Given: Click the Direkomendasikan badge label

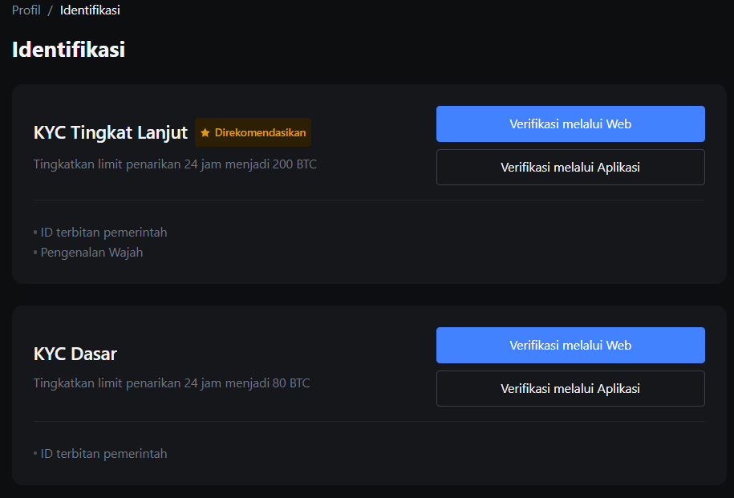Looking at the screenshot, I should (x=259, y=132).
